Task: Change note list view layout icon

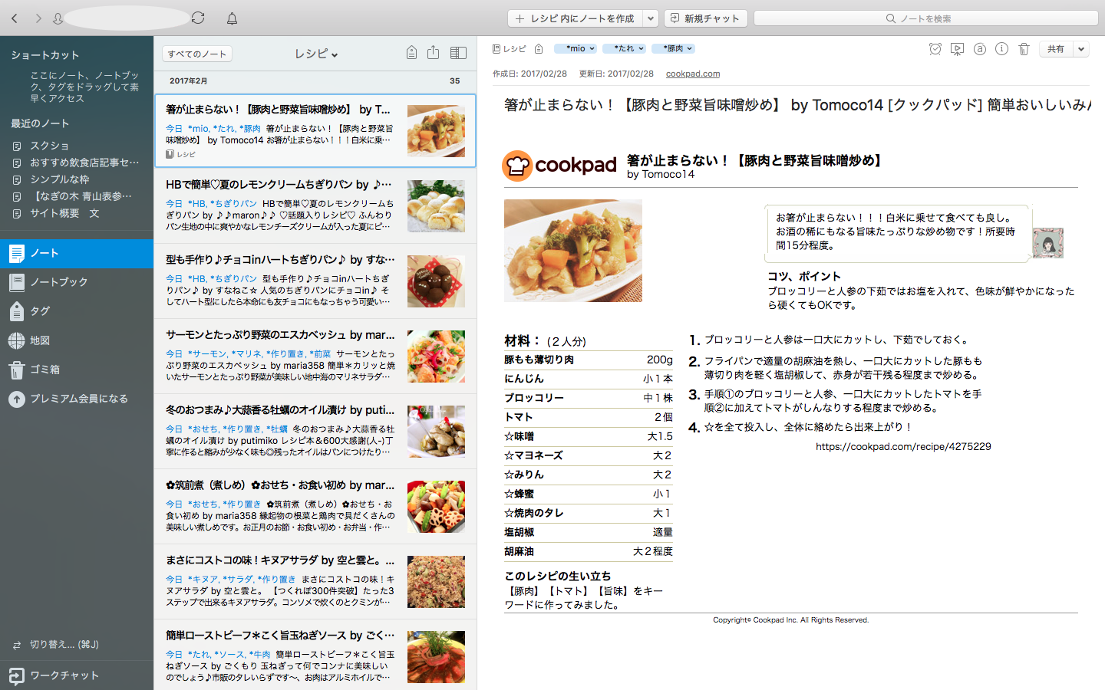Action: pos(458,53)
